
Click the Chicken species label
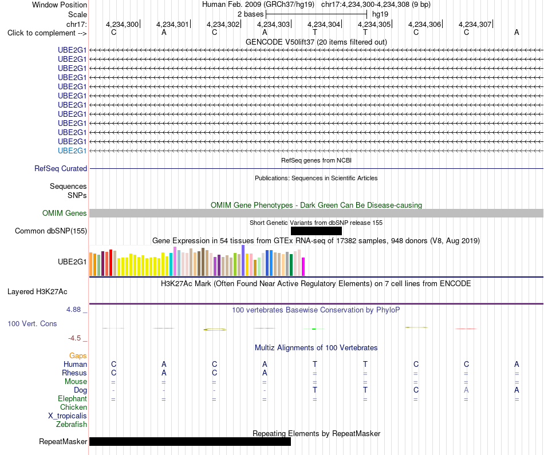73,407
